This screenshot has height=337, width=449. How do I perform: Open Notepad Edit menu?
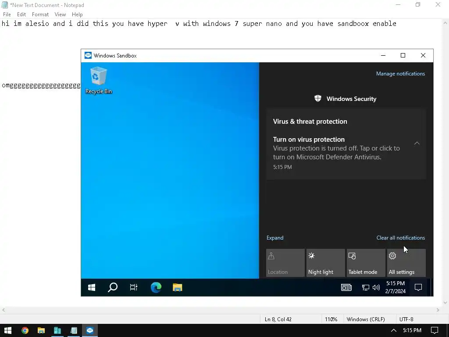coord(21,14)
